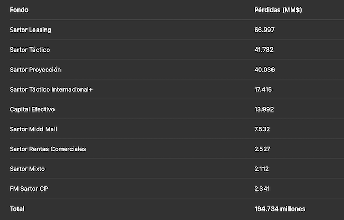Click the 17.415 losses amount
The image size is (344, 220).
(263, 90)
